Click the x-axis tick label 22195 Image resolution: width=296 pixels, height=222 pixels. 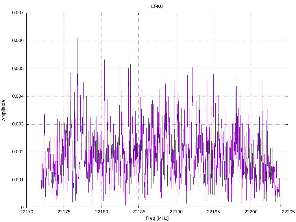point(213,212)
